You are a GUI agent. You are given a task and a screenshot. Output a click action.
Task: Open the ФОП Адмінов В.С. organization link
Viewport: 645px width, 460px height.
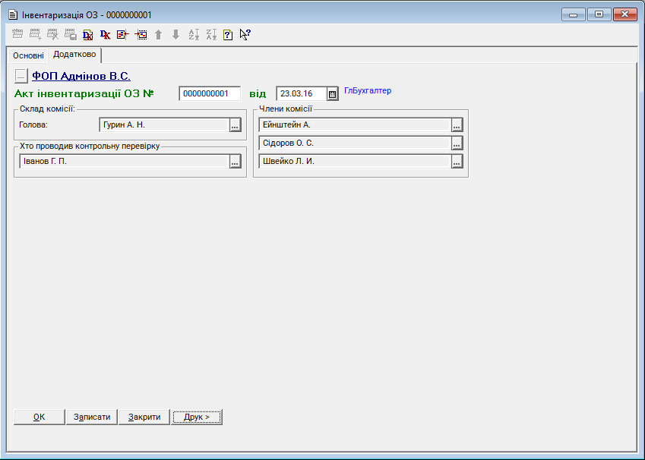pyautogui.click(x=81, y=76)
